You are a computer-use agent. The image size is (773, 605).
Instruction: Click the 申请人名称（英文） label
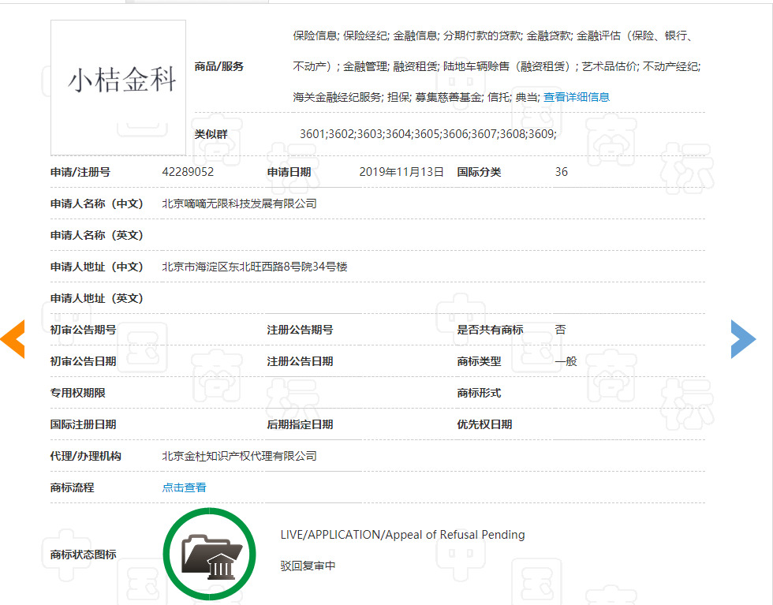tap(96, 235)
